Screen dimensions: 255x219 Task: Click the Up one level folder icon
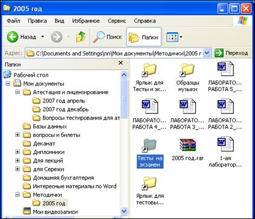[81, 37]
